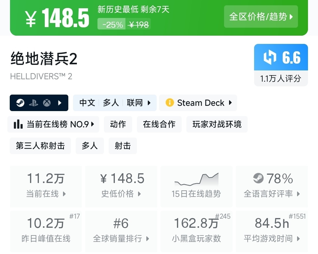Select the 第三人称射击 tag
Image resolution: width=318 pixels, height=254 pixels.
coord(40,146)
